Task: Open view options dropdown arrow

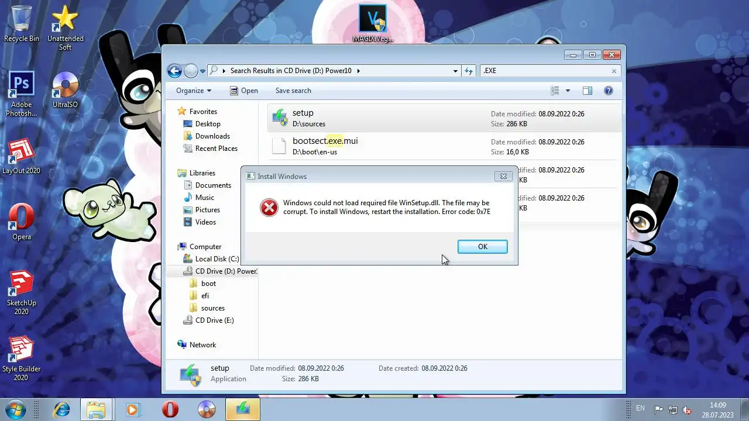Action: point(568,91)
